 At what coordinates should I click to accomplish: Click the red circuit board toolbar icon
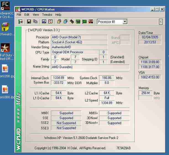click(91, 22)
